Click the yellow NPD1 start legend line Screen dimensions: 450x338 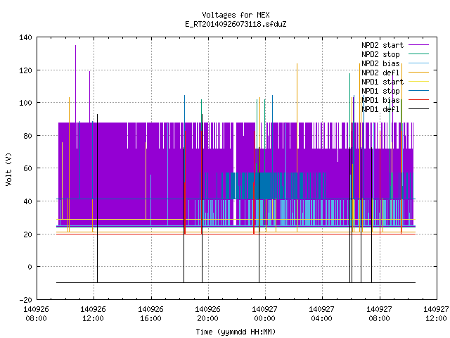pyautogui.click(x=419, y=82)
